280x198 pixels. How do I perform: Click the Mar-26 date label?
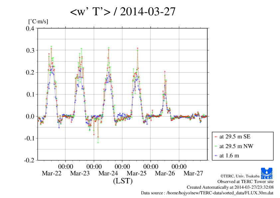click(165, 173)
